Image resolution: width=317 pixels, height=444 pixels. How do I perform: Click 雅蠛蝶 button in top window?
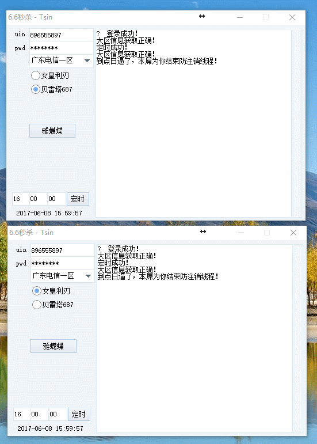52,131
